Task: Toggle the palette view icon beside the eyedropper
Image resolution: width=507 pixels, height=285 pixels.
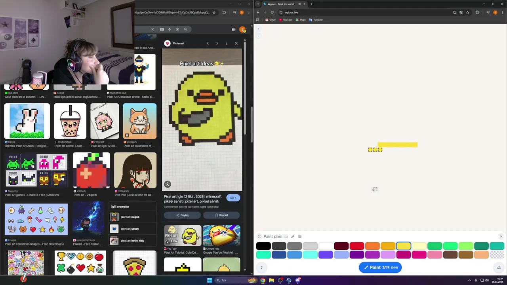Action: pyautogui.click(x=300, y=237)
